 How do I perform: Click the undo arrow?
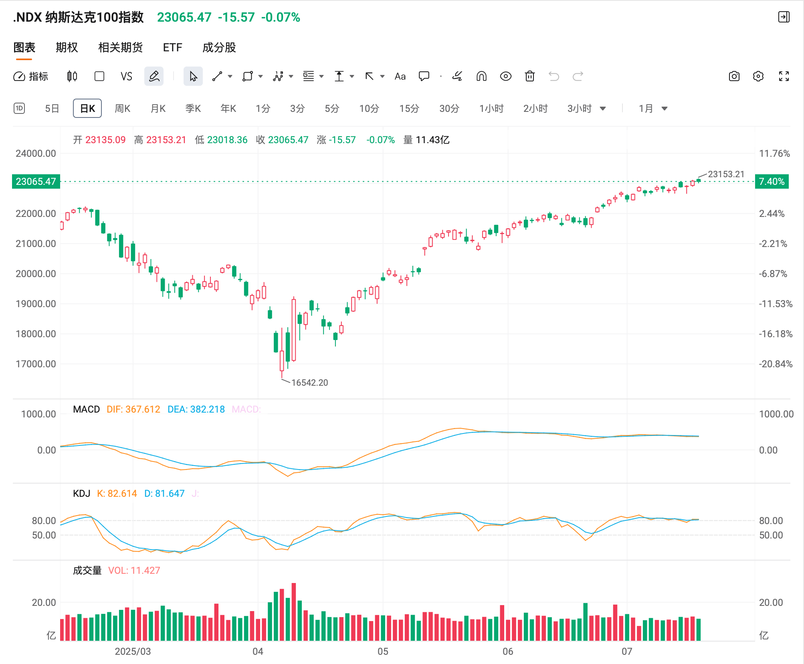554,76
